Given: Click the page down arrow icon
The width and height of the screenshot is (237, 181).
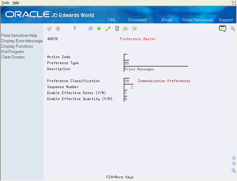Looking at the screenshot, I should click(x=234, y=163).
